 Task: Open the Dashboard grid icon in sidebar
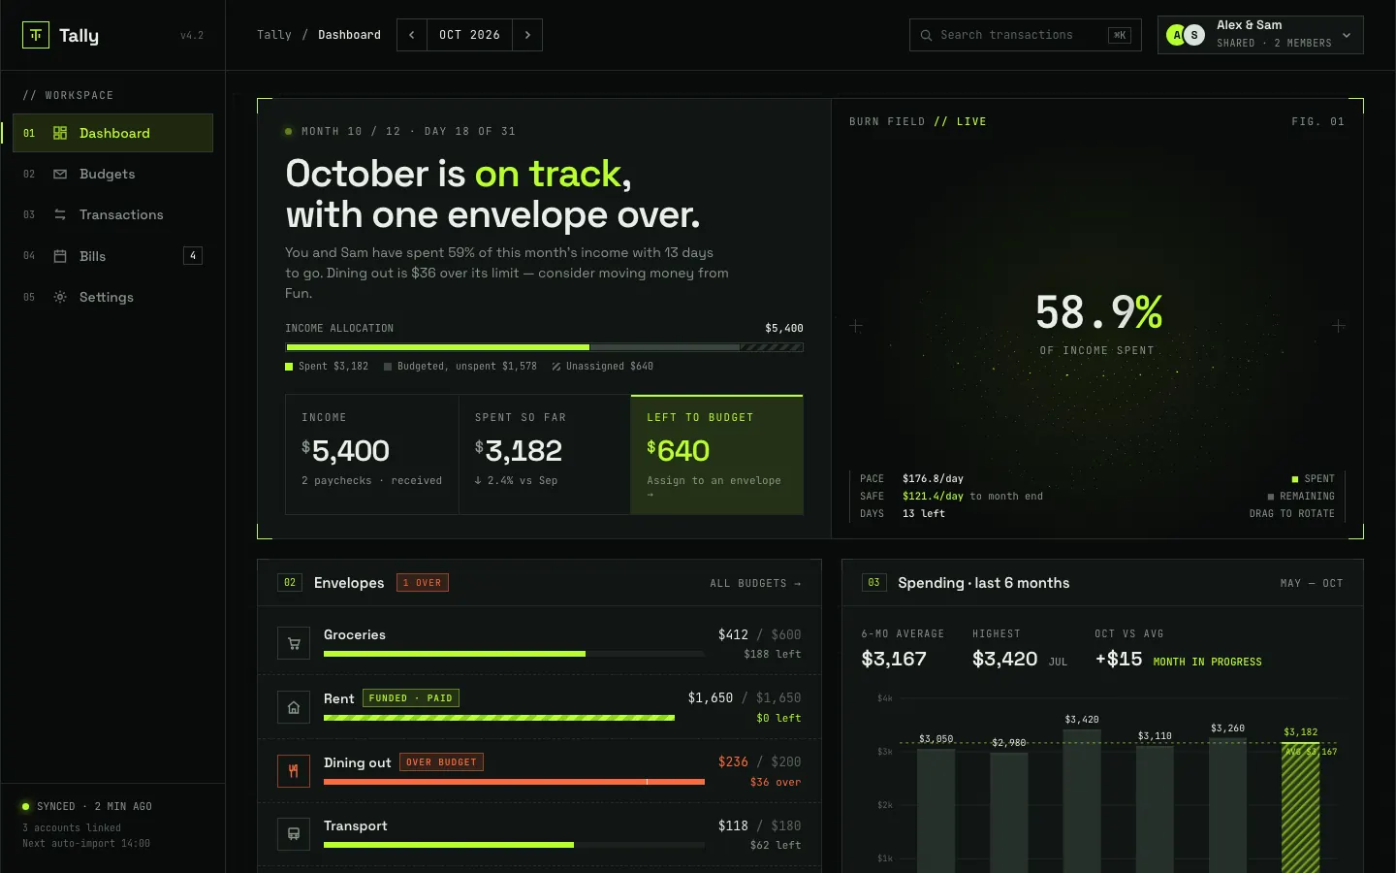tap(60, 133)
